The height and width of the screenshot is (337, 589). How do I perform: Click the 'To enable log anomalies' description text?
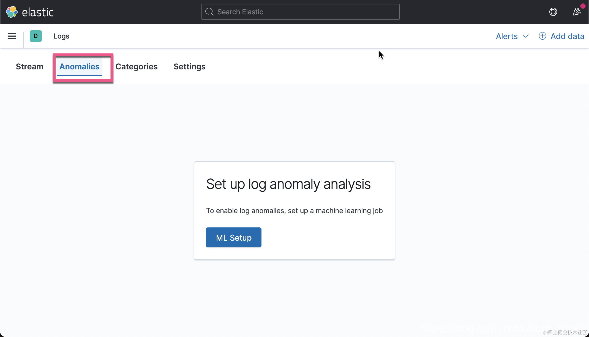294,211
